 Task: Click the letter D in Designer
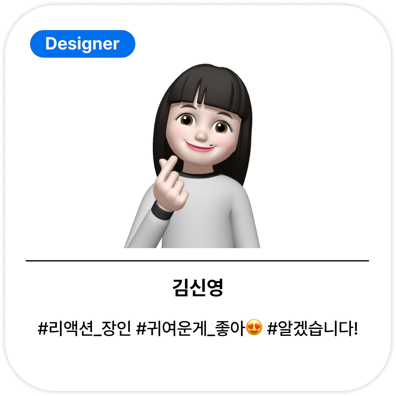[x=52, y=43]
